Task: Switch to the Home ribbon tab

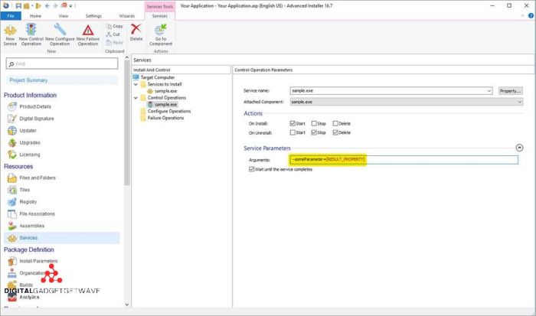Action: [x=35, y=16]
